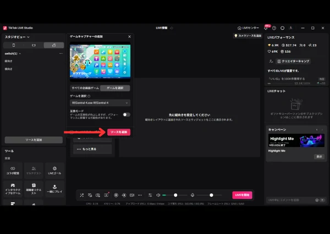The height and width of the screenshot is (234, 330).
Task: Click the info icon next to ゲームを選択
Action: (89, 96)
